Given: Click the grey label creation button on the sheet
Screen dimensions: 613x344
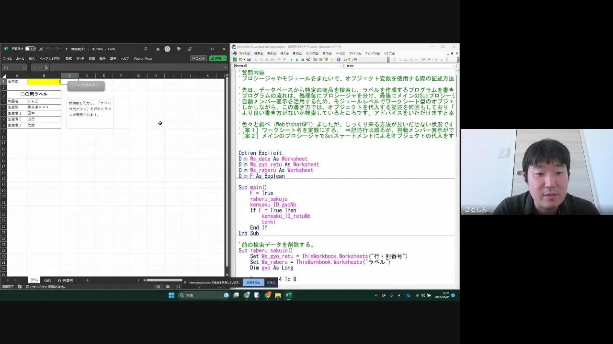Looking at the screenshot, I should [85, 86].
